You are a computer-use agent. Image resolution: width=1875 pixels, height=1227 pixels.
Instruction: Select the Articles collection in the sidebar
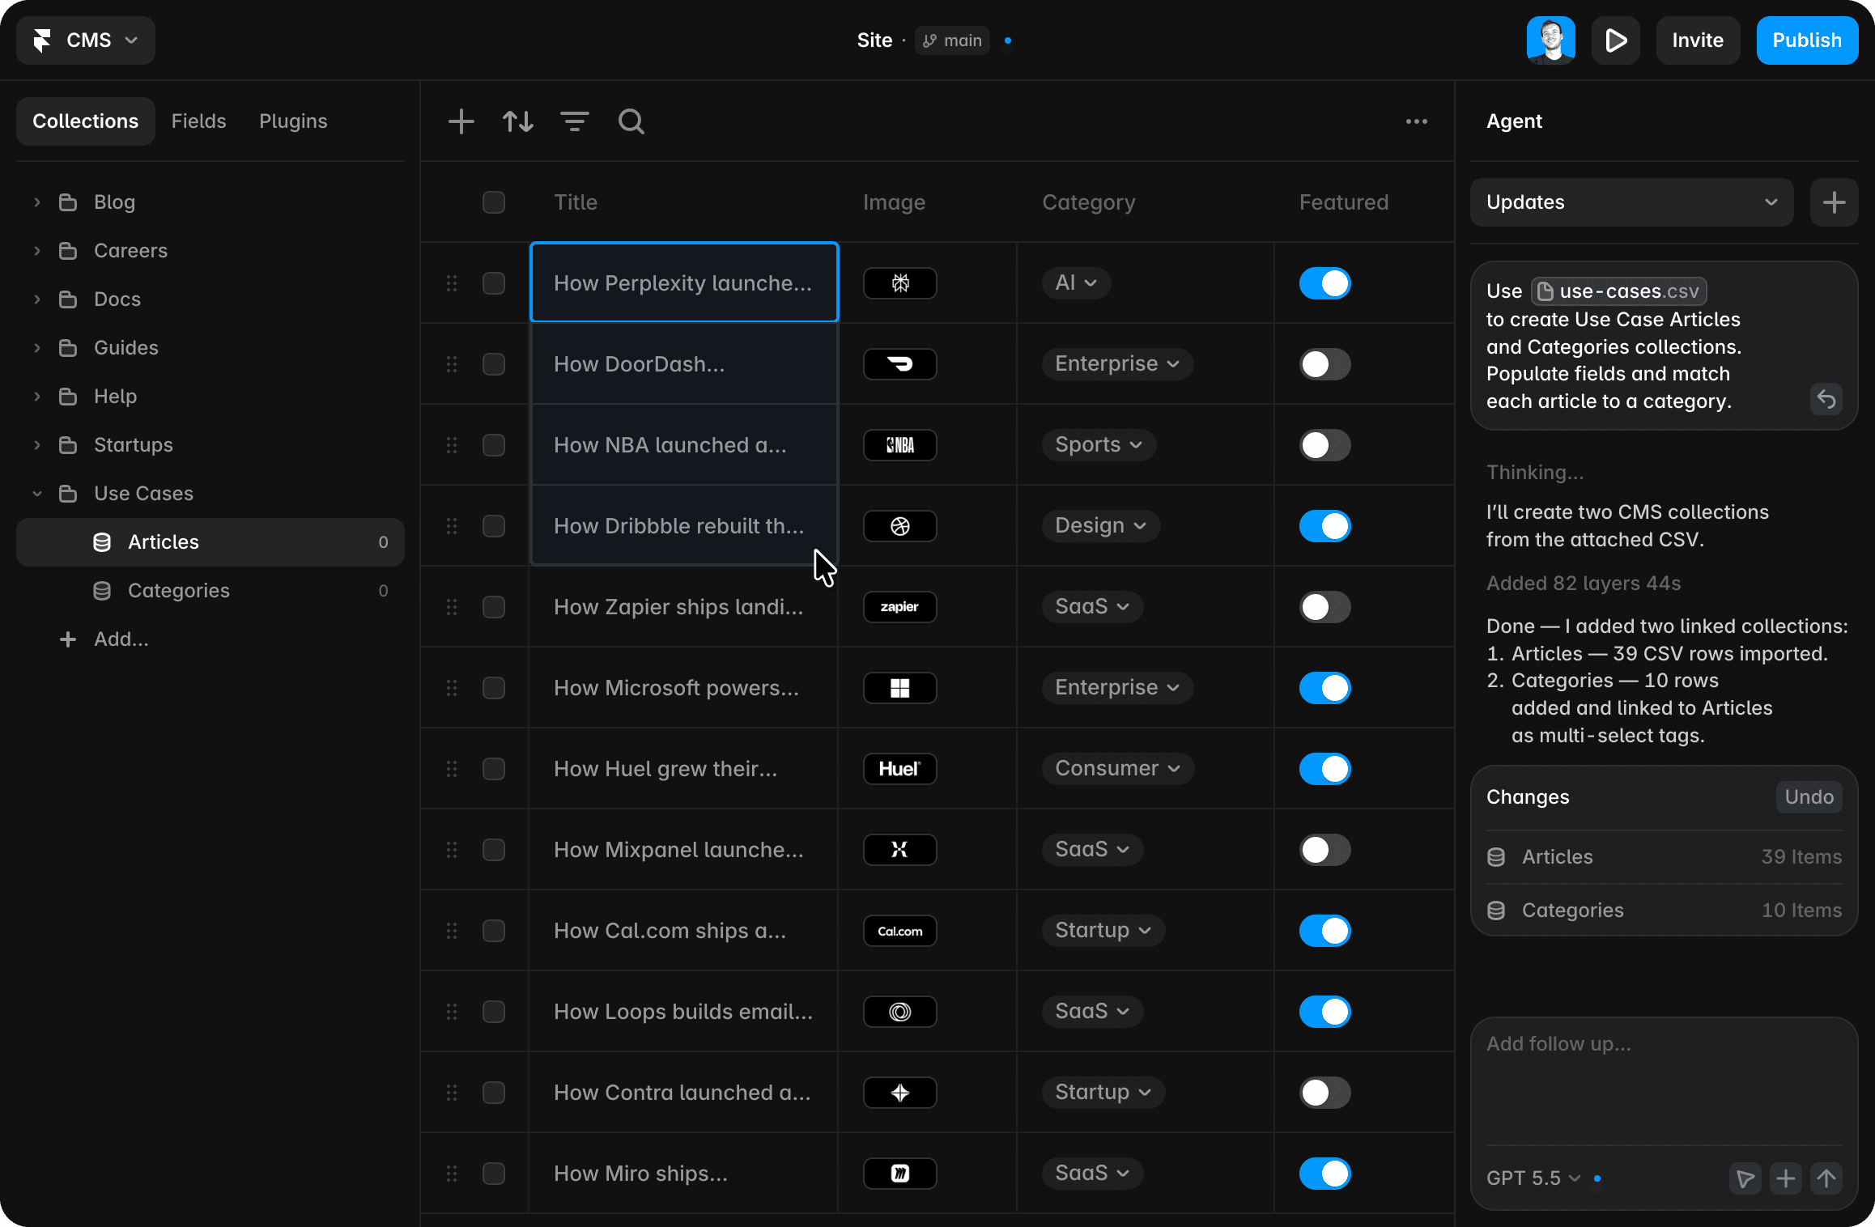pyautogui.click(x=210, y=542)
